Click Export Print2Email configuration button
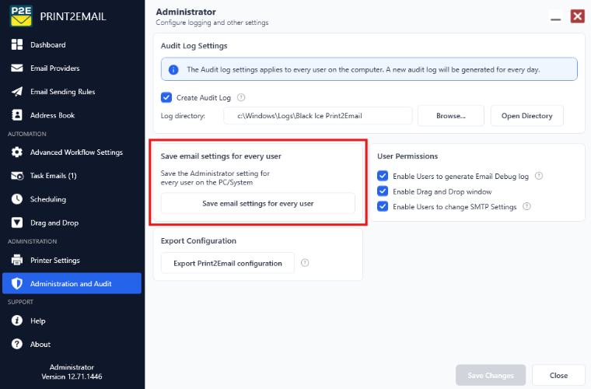591x389 pixels. [228, 263]
